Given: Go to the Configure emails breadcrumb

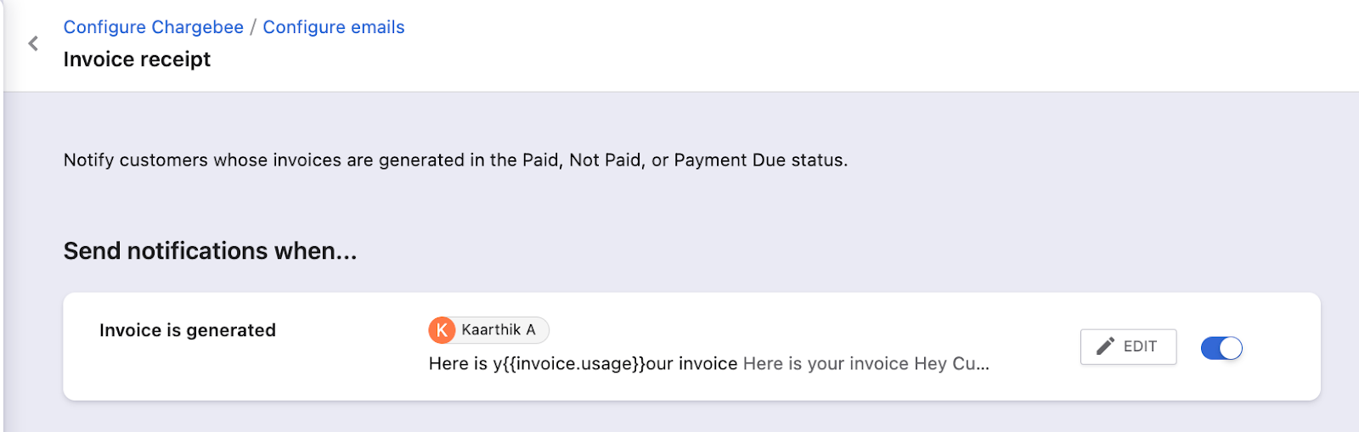Looking at the screenshot, I should (333, 27).
